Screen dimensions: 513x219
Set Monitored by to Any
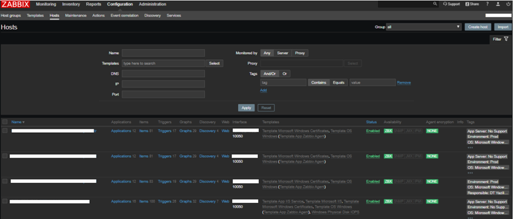point(267,53)
